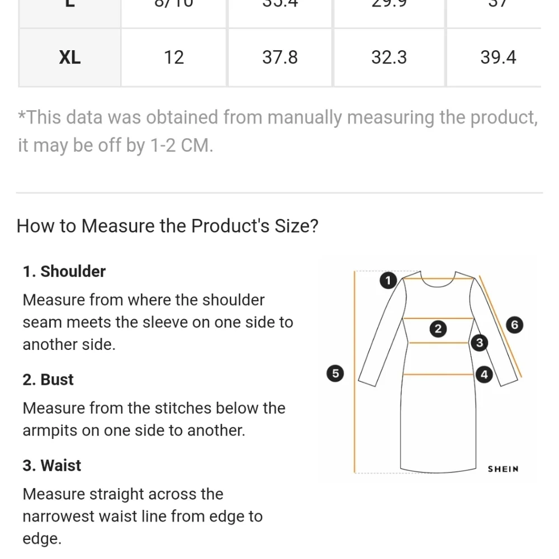Click the narrowest waist line description text

(142, 516)
